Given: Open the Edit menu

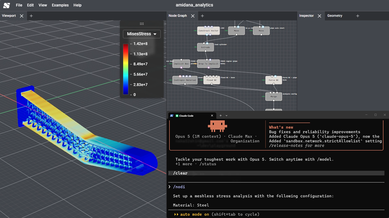Looking at the screenshot, I should (30, 5).
